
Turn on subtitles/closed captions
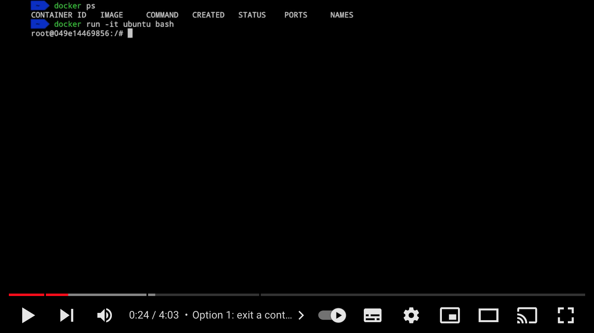point(372,315)
